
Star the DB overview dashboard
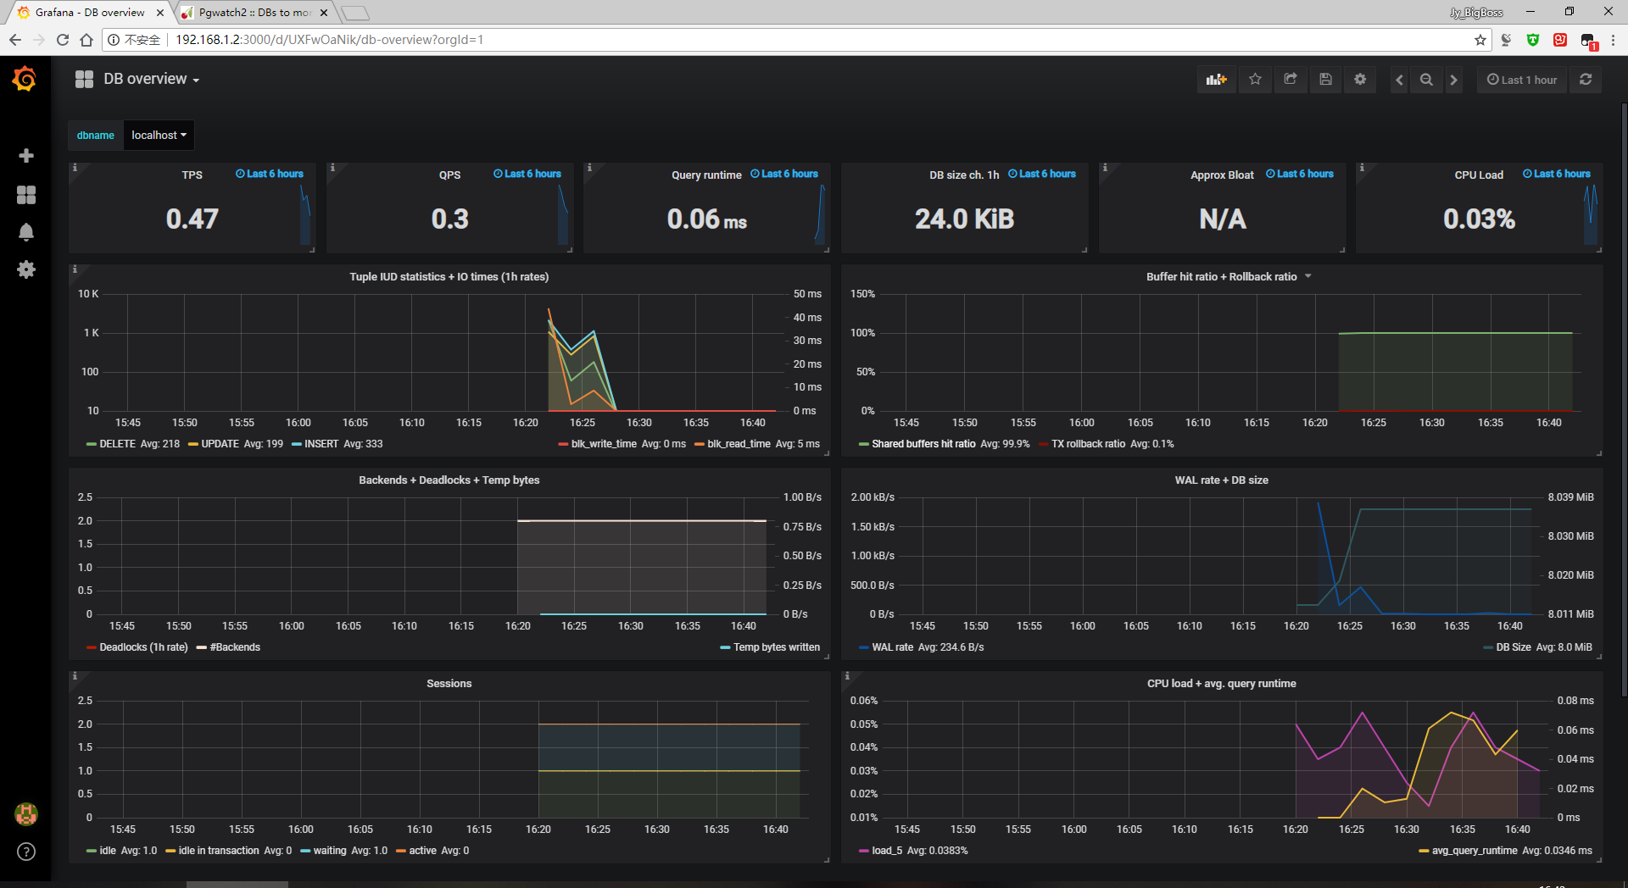(1255, 79)
